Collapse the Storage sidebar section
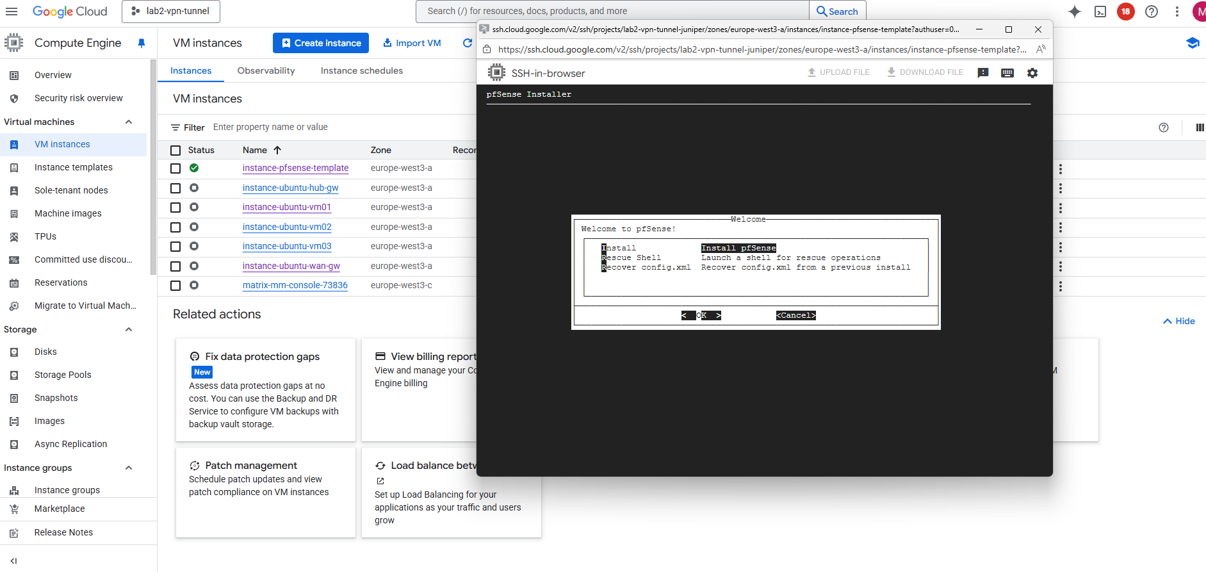The width and height of the screenshot is (1206, 572). (x=129, y=329)
